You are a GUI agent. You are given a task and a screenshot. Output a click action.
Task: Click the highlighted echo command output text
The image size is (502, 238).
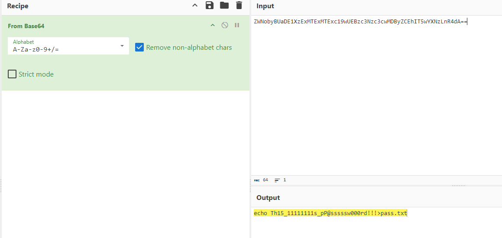[330, 213]
